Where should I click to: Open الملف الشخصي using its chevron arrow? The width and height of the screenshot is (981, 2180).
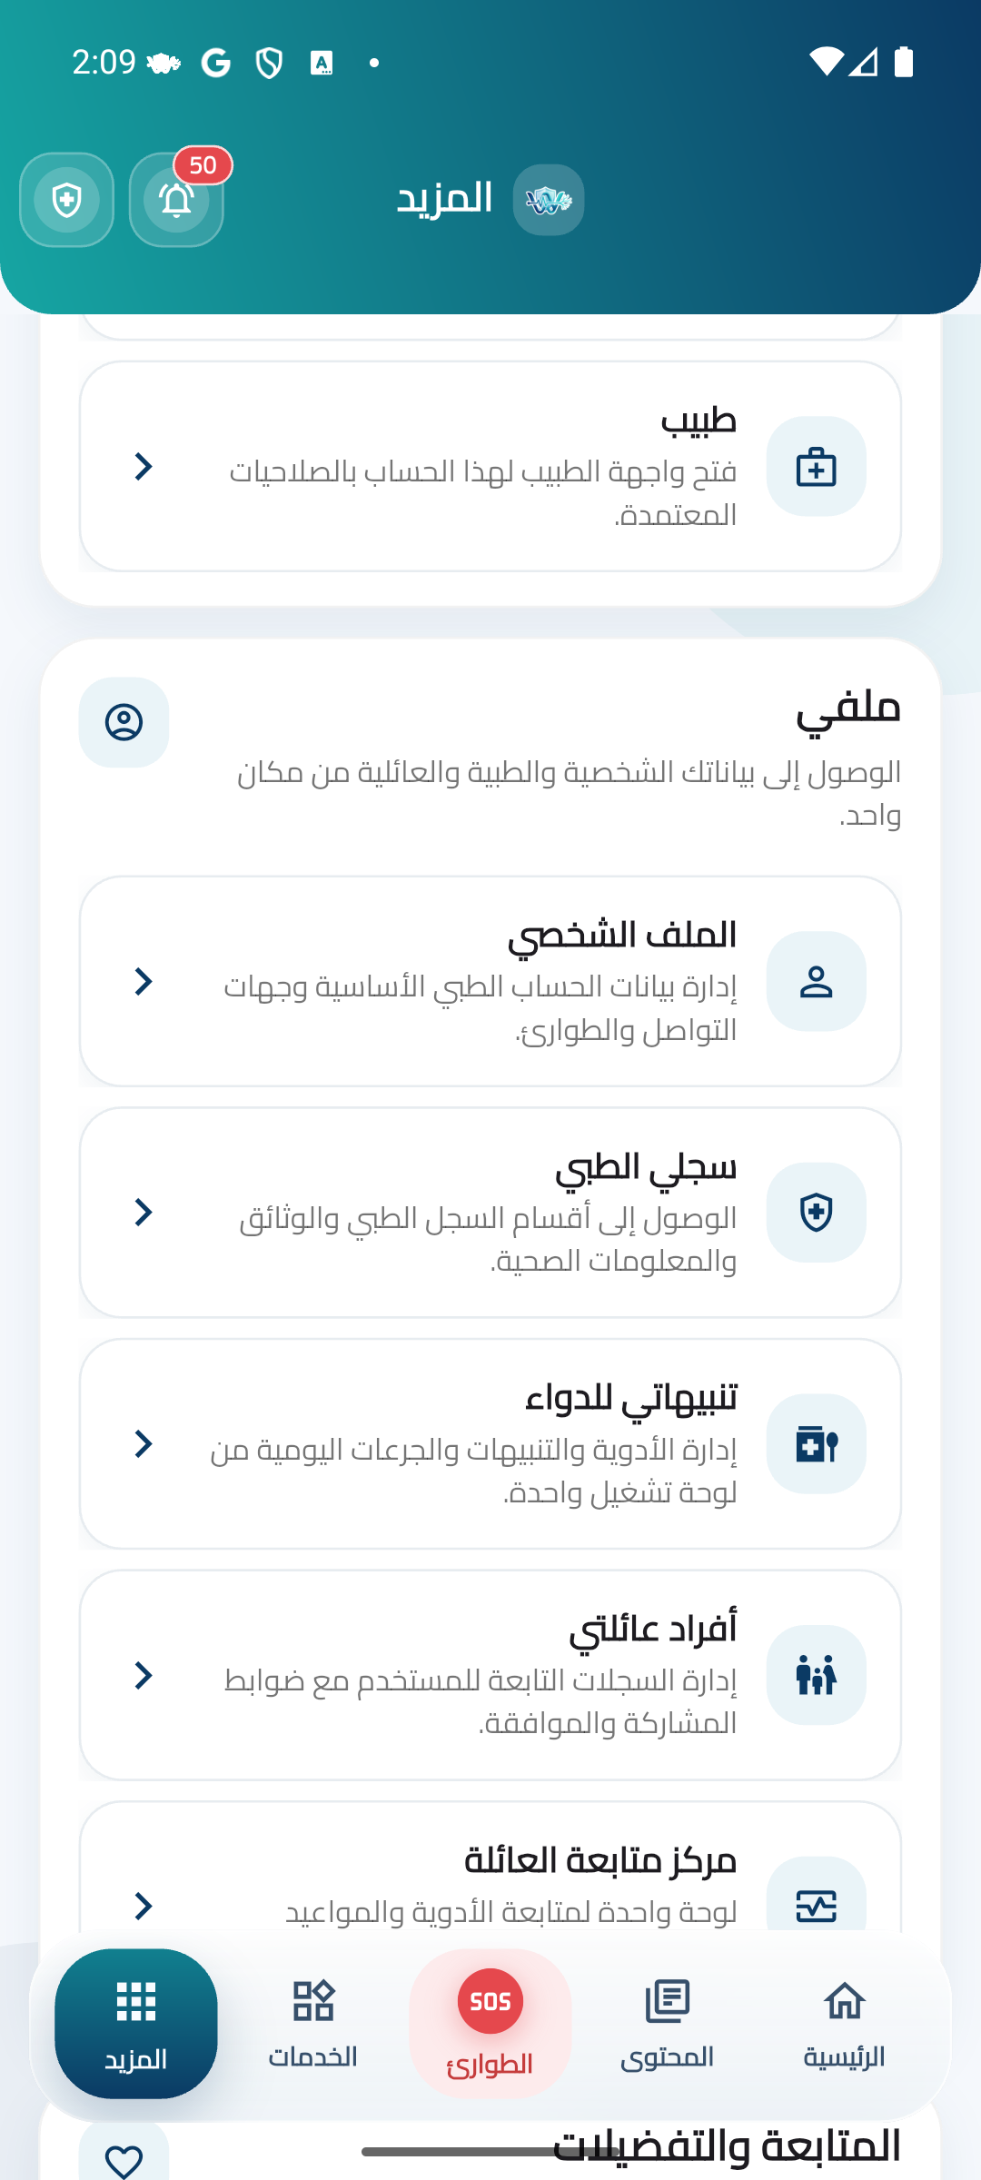pos(144,982)
